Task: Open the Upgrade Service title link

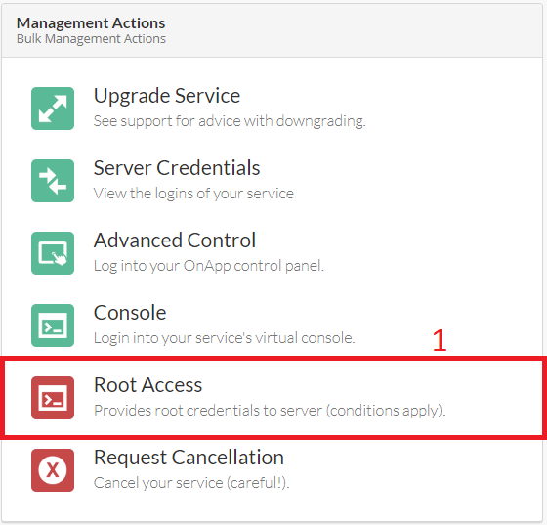Action: (167, 96)
